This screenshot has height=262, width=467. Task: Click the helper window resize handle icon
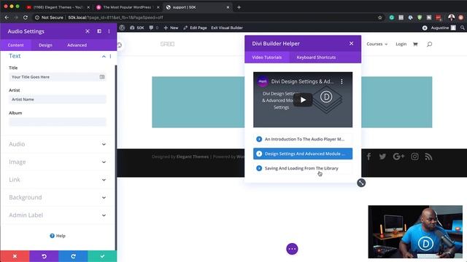361,183
